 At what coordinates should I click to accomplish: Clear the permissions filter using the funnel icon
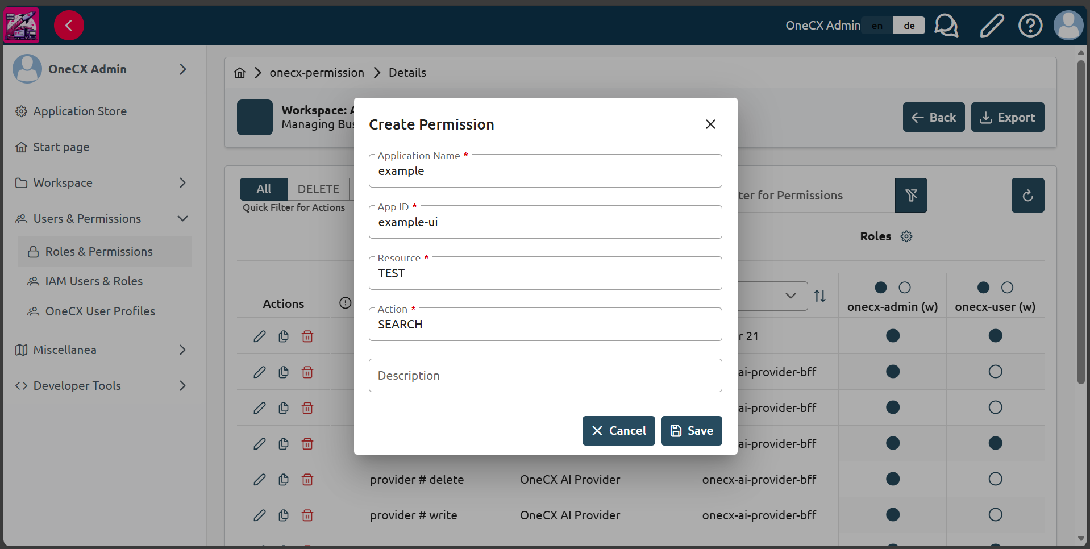tap(911, 195)
